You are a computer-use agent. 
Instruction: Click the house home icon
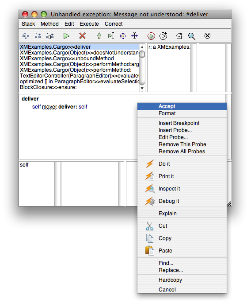179,36
